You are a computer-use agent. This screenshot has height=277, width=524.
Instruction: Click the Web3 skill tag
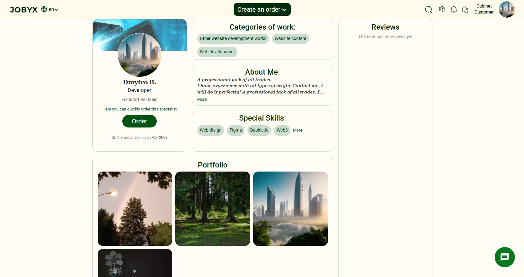click(x=282, y=130)
